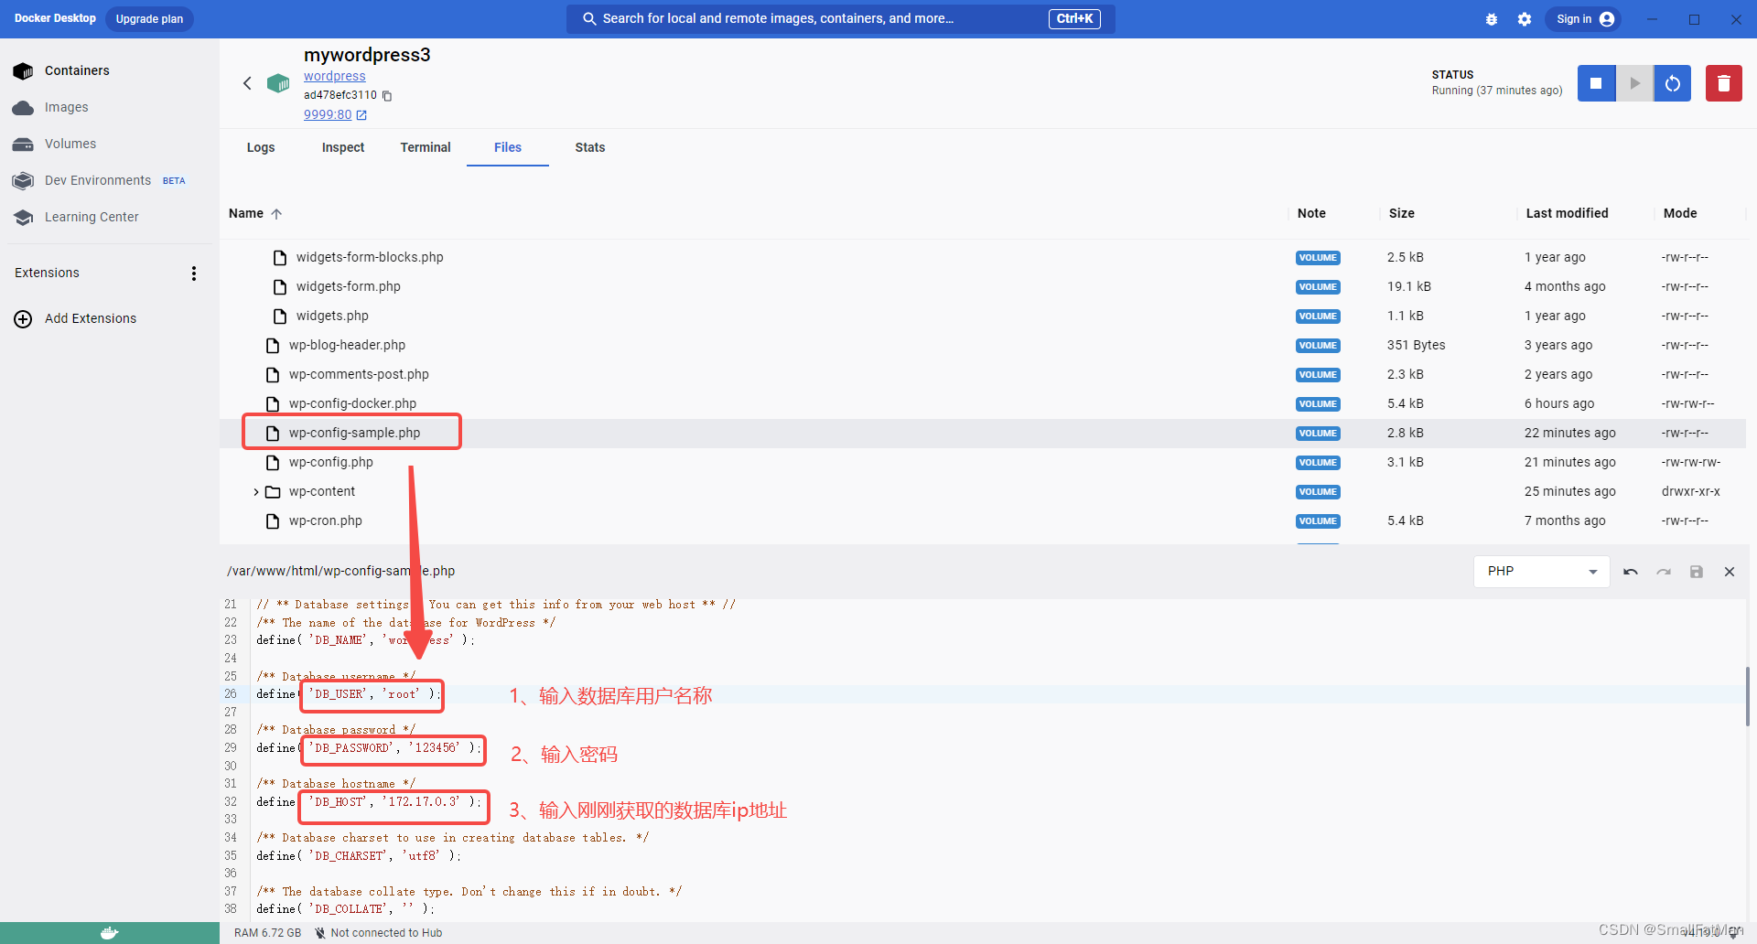Stop the mywordpress3 container
The height and width of the screenshot is (944, 1757).
(1596, 83)
